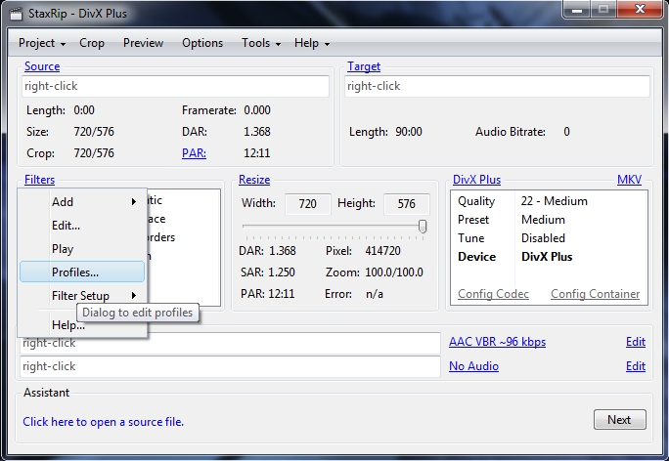Click the Width input field
The width and height of the screenshot is (669, 461).
[x=308, y=204]
